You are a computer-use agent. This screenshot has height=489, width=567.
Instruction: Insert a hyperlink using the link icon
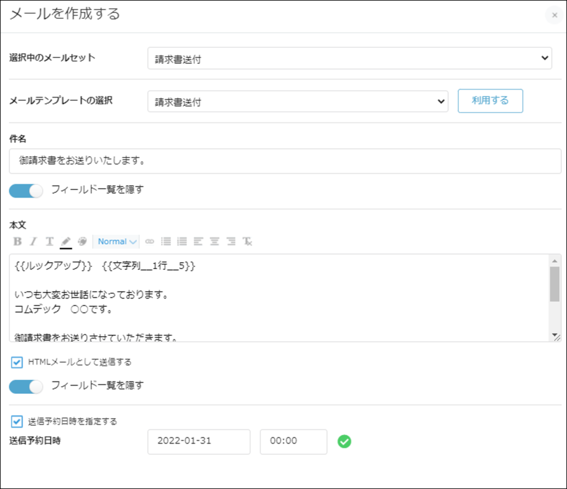point(150,241)
